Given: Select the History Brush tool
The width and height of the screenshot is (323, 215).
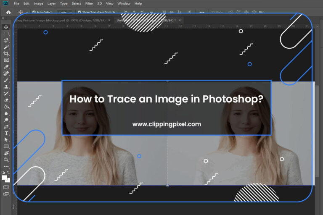Looking at the screenshot, I should (6, 93).
